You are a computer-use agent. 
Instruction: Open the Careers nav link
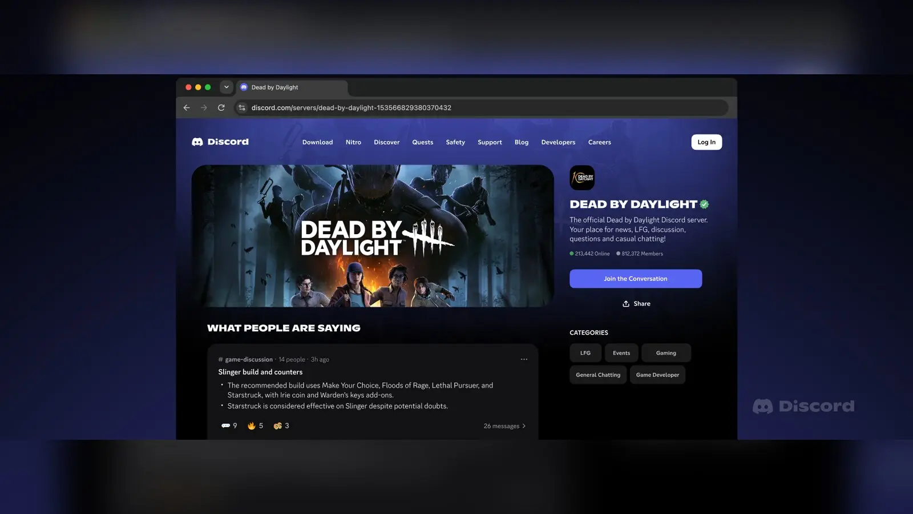point(600,142)
